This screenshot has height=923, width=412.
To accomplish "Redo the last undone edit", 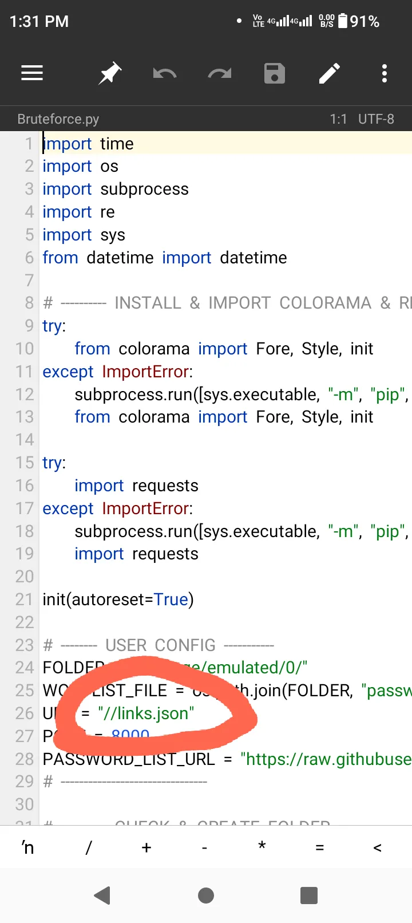I will click(219, 73).
